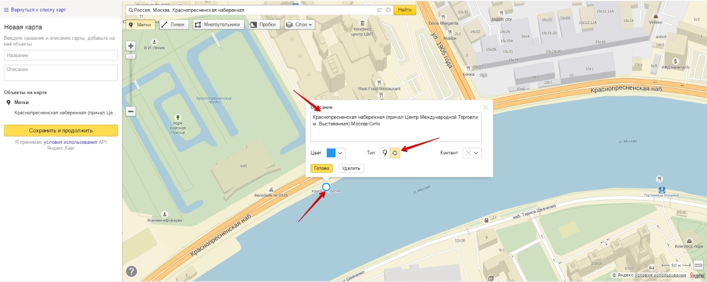
Task: Click the Готово button
Action: [322, 168]
